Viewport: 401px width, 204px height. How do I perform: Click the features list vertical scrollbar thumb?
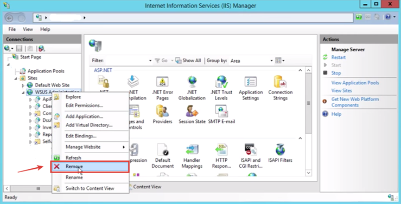click(x=308, y=103)
